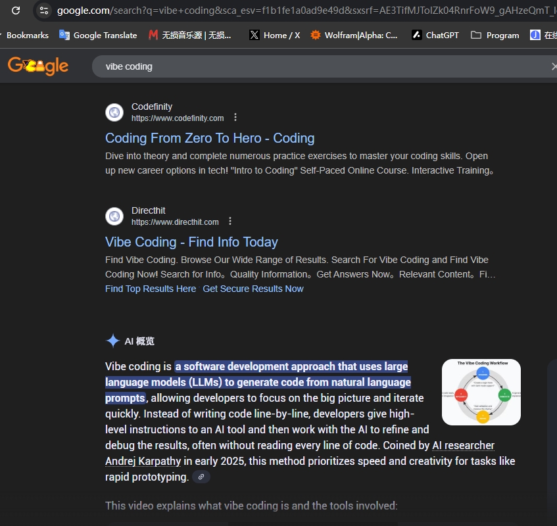Open the Wolfram|Alpha bookmark
The image size is (557, 526).
(354, 35)
